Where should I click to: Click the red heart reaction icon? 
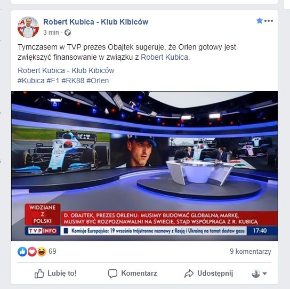tap(32, 252)
